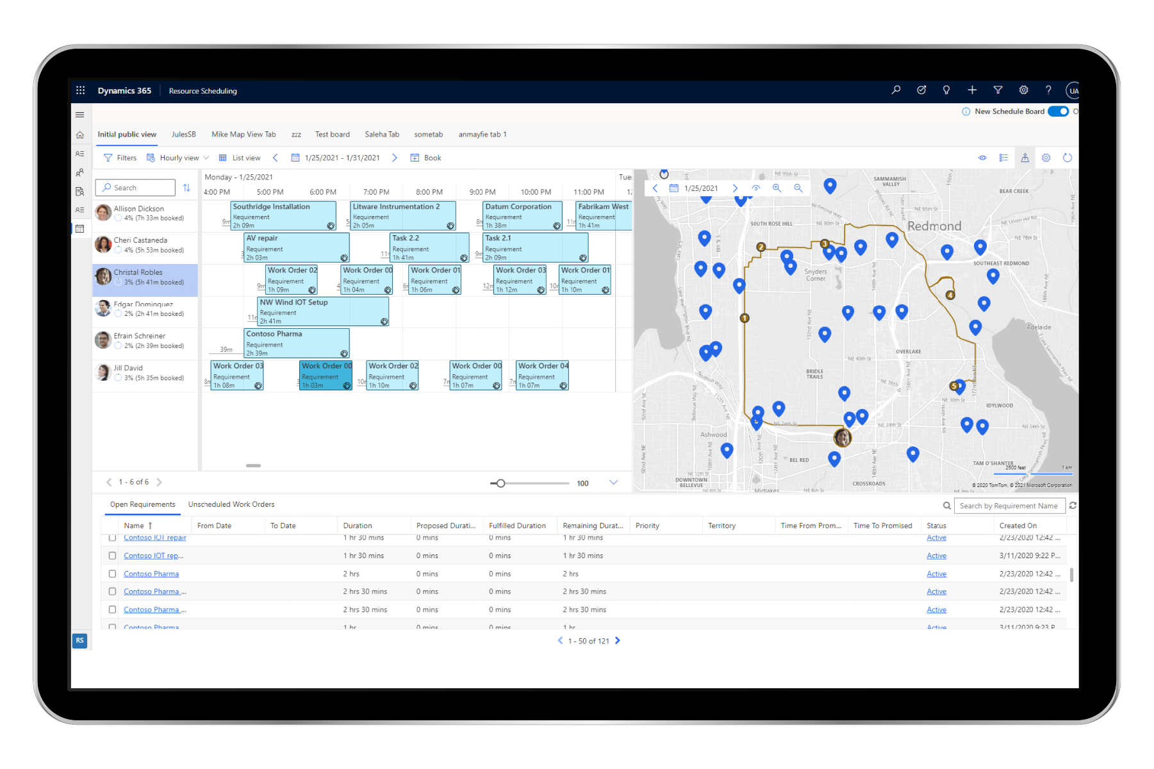Refresh the requirements list
Viewport: 1154px width, 769px height.
point(1073,506)
